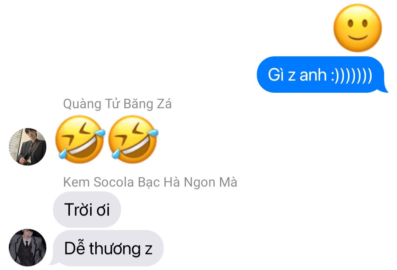Select the blue 'Gì z anh' message bubble
397x270 pixels.
coord(321,75)
